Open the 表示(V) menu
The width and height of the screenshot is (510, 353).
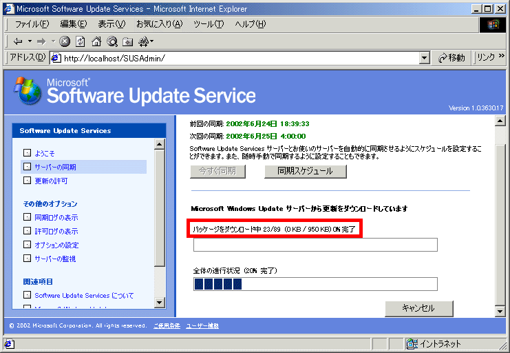click(111, 24)
